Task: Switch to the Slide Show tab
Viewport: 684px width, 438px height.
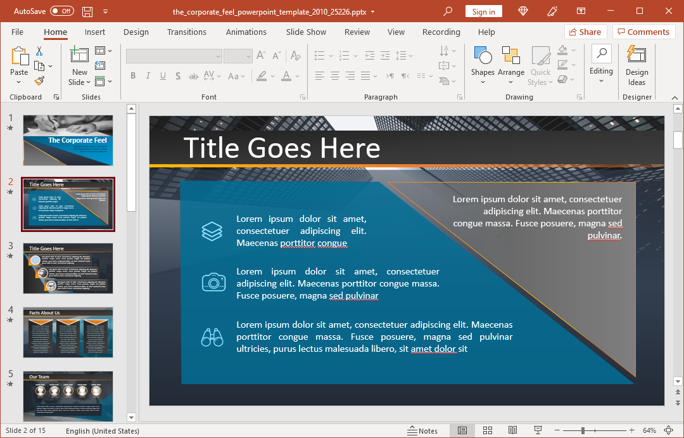Action: pos(306,32)
